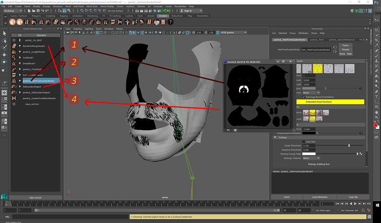Select the yellow highlighted distribution type icon

pos(318,69)
